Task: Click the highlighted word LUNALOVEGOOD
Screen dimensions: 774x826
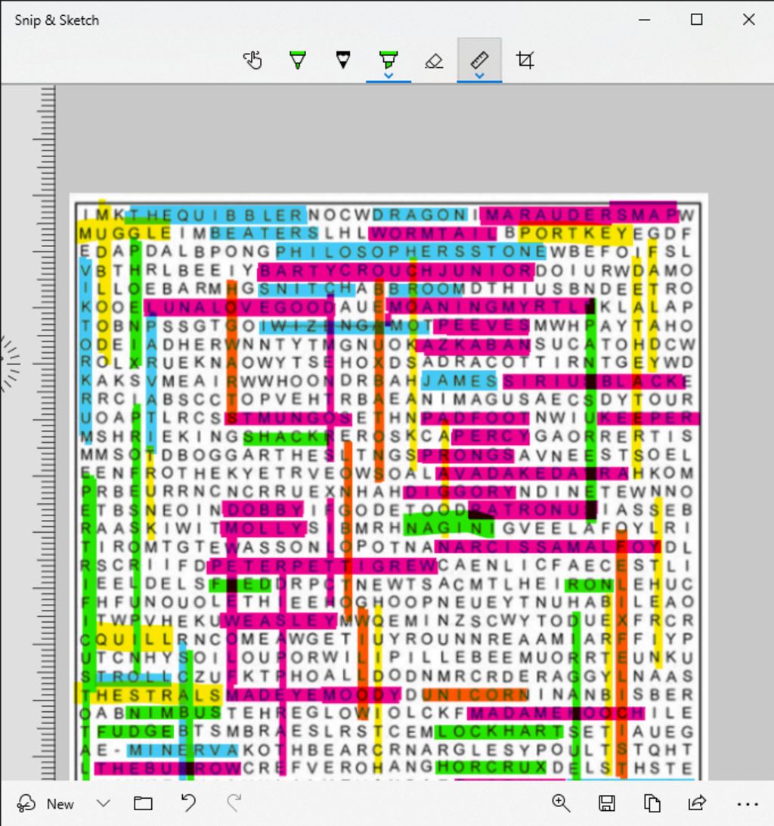Action: click(239, 307)
